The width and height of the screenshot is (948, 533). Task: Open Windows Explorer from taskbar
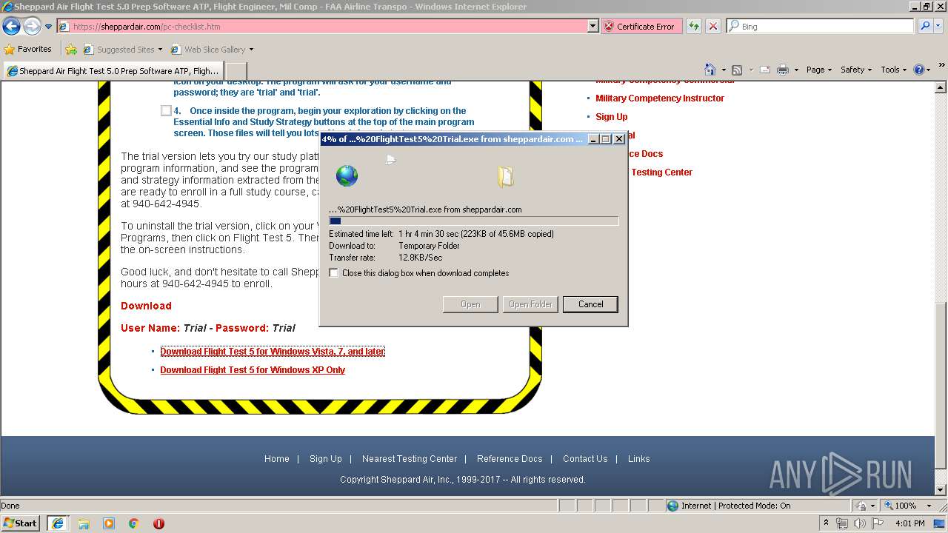pyautogui.click(x=84, y=523)
